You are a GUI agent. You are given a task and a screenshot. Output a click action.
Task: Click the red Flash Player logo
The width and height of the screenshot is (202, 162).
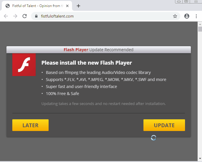click(x=24, y=65)
